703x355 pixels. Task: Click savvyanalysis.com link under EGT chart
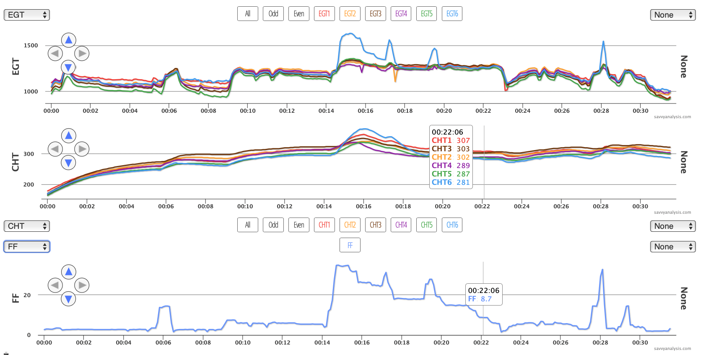[x=672, y=117]
